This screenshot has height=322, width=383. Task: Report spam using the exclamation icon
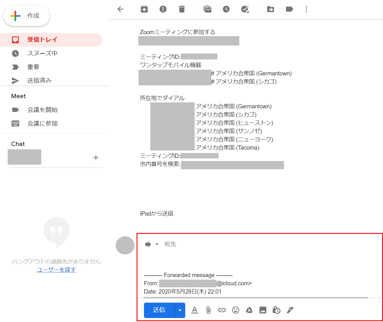pyautogui.click(x=163, y=9)
